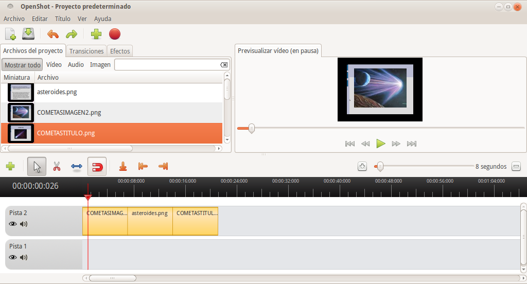Screen dimensions: 527x284
Task: Hide Pista 2 with eye icon
Action: point(13,224)
